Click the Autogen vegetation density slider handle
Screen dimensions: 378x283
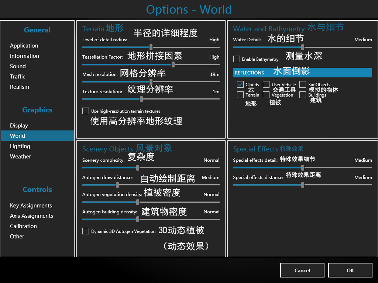137,202
